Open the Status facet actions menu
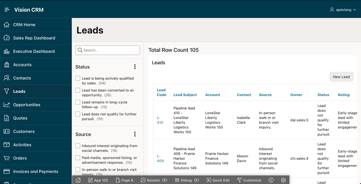Image resolution: width=361 pixels, height=184 pixels. (x=135, y=67)
